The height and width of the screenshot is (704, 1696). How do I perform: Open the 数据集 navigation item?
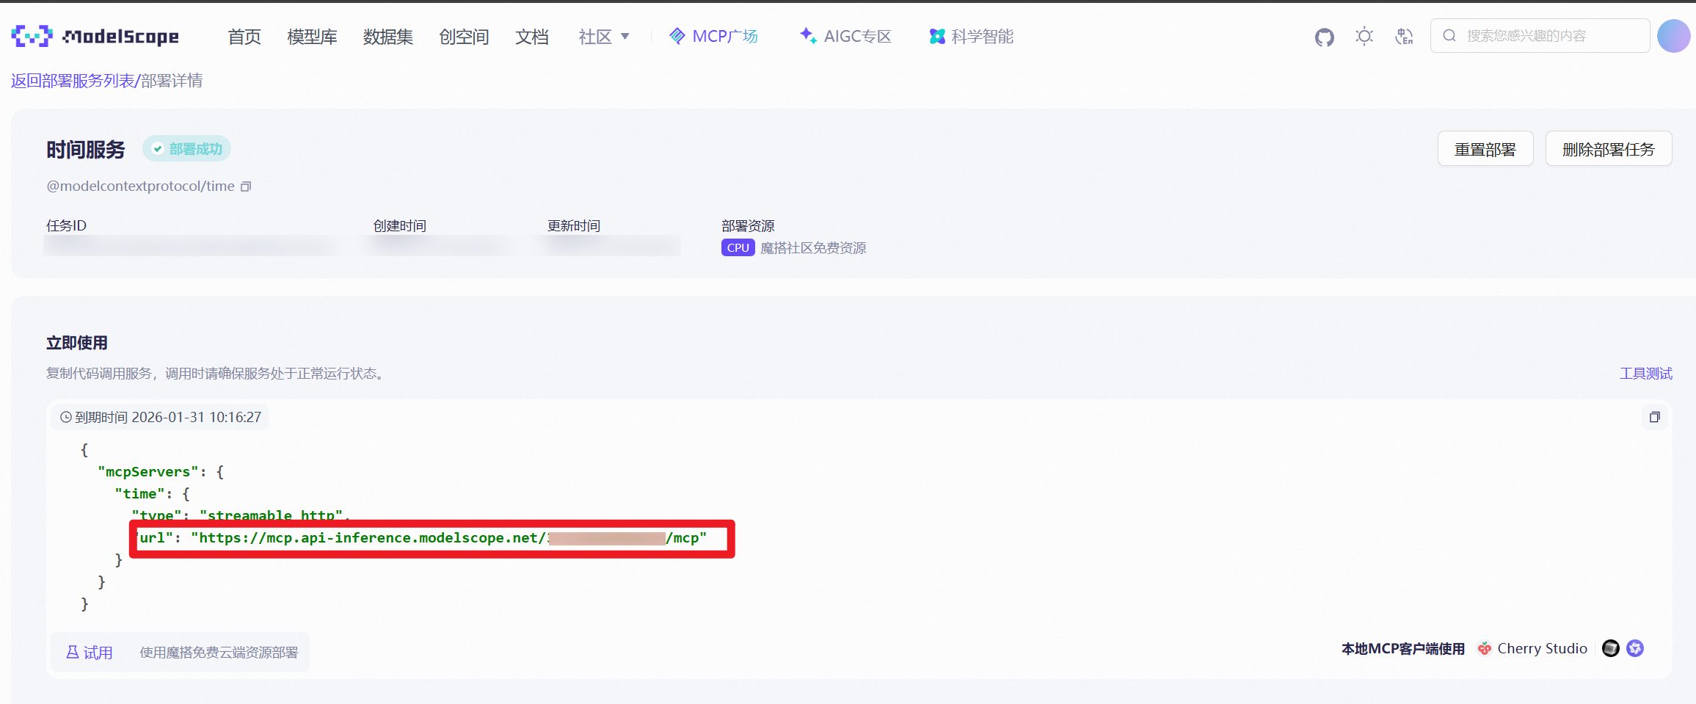coord(388,37)
